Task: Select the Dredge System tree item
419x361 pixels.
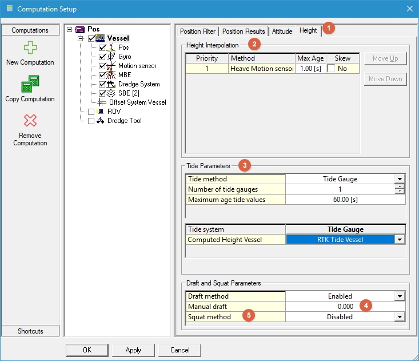Action: point(139,84)
